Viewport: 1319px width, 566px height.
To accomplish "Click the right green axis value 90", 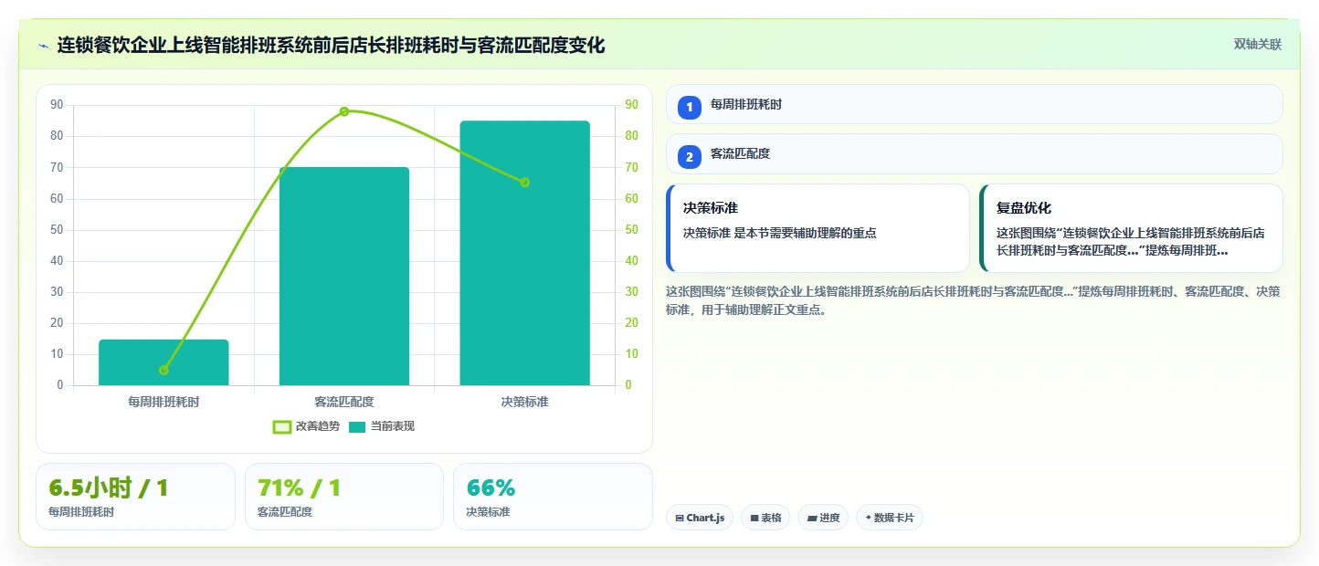I will [x=631, y=105].
